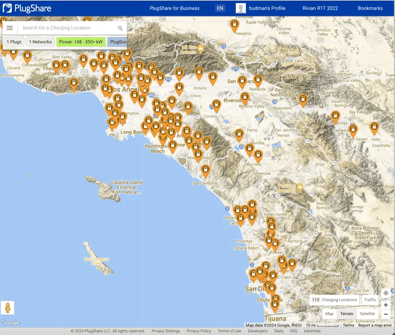Click the Street View pegman icon
This screenshot has height=335, width=395.
[7, 308]
